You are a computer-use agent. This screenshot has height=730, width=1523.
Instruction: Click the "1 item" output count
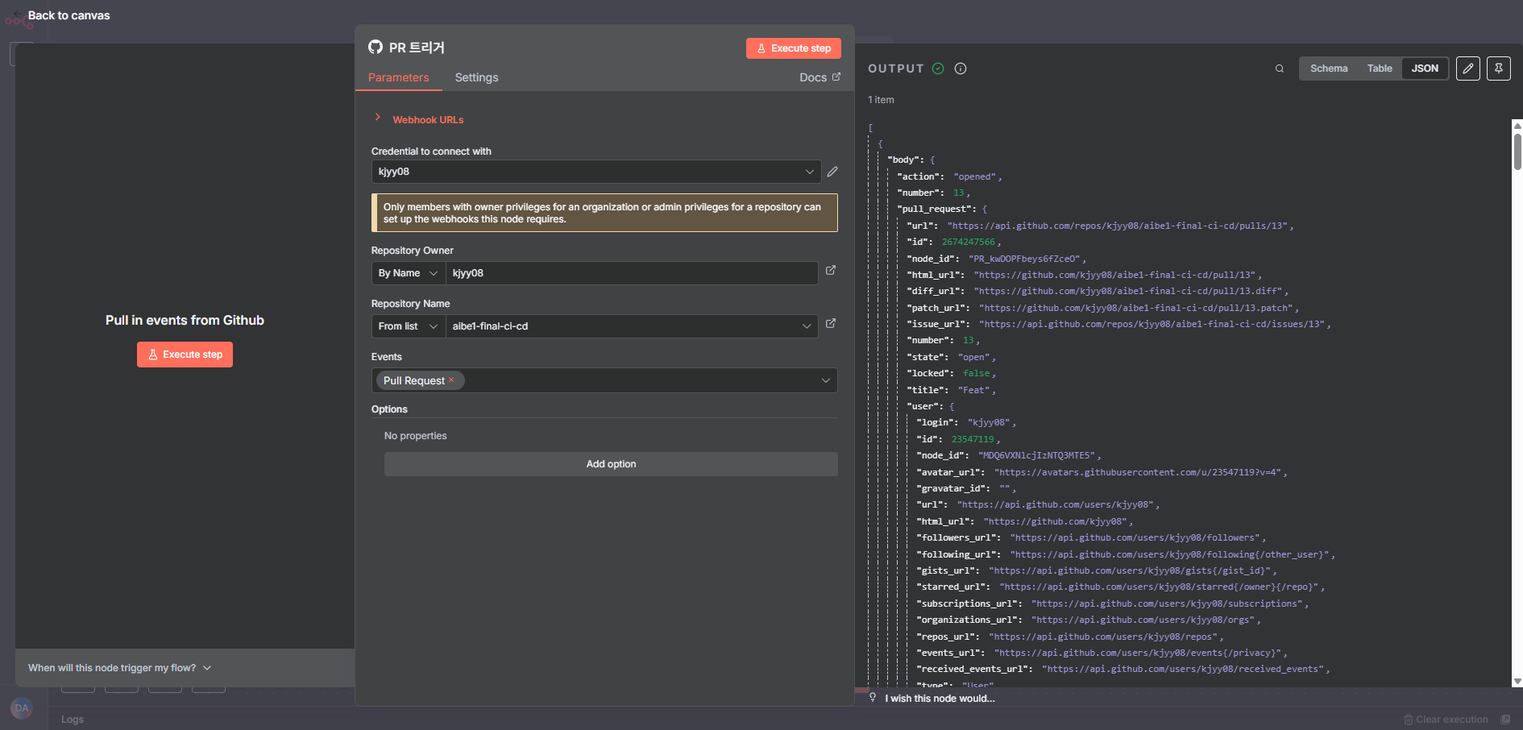click(x=881, y=100)
